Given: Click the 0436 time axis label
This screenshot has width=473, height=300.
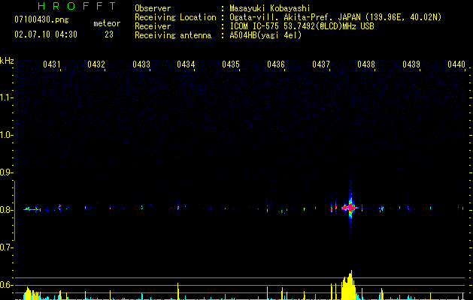Looking at the screenshot, I should (276, 64).
